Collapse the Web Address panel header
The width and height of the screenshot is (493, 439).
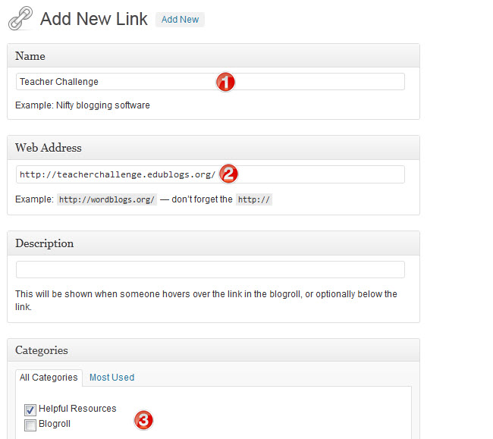pos(213,148)
